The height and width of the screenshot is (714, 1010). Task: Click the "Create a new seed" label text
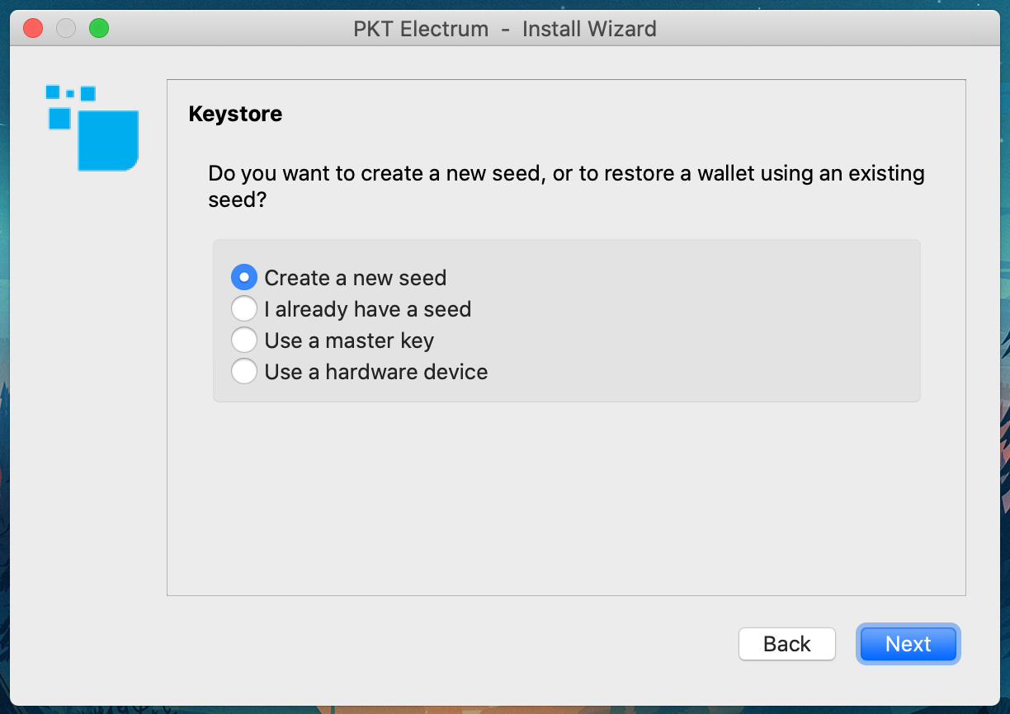[x=355, y=278]
